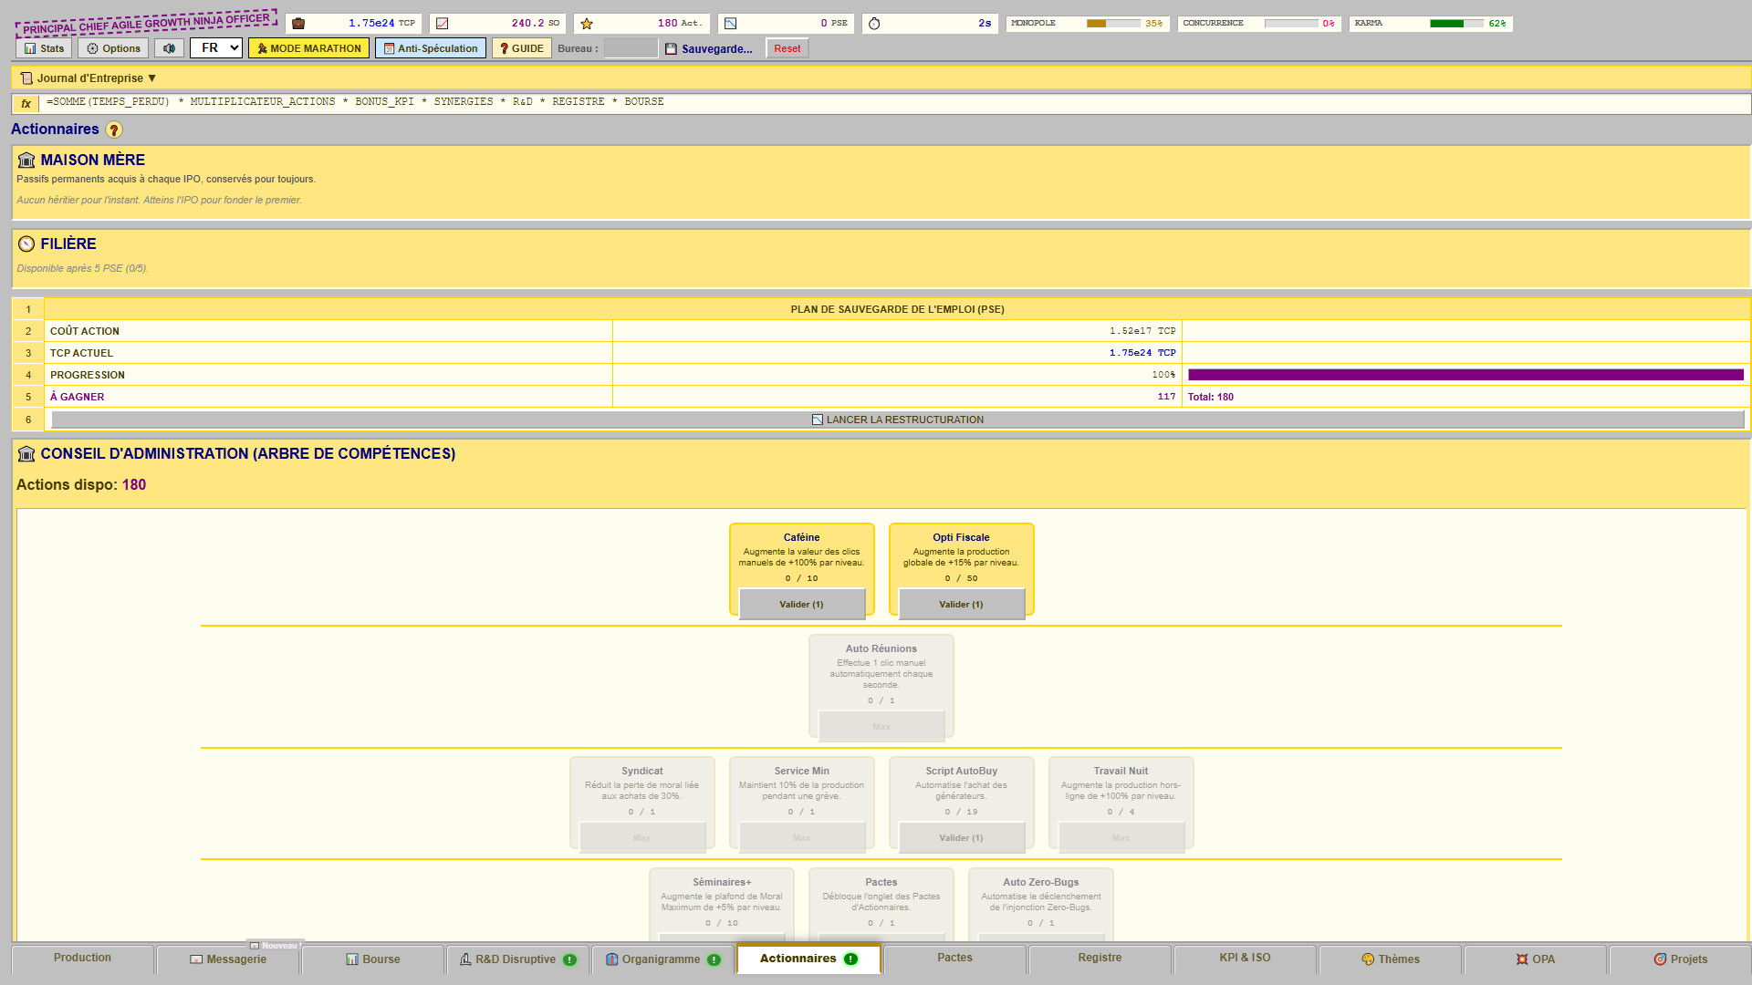The height and width of the screenshot is (985, 1752).
Task: Click the Total: 180 text
Action: click(1211, 397)
